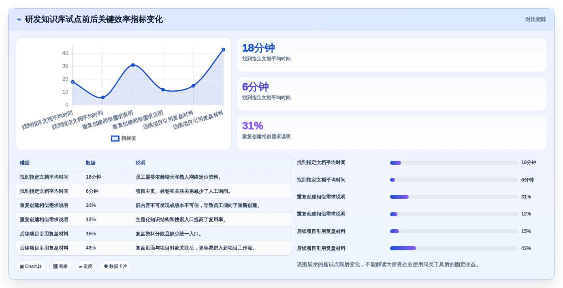Click the progress bar for the 6分钟 row

click(454, 180)
